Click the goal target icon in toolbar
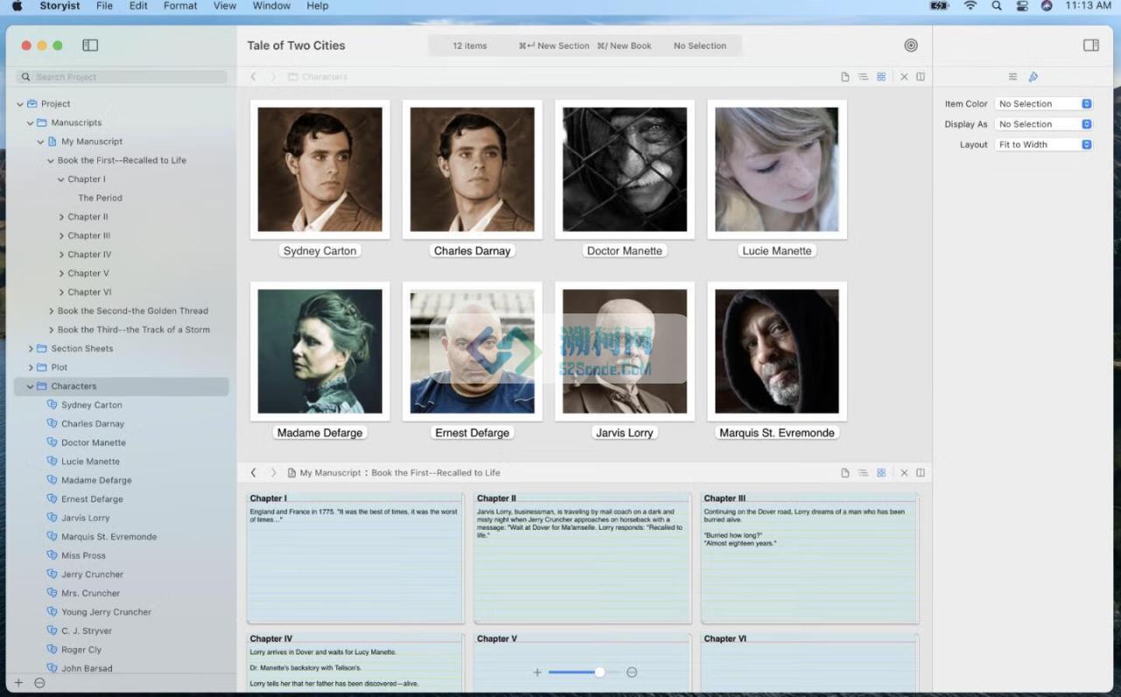 pos(911,46)
